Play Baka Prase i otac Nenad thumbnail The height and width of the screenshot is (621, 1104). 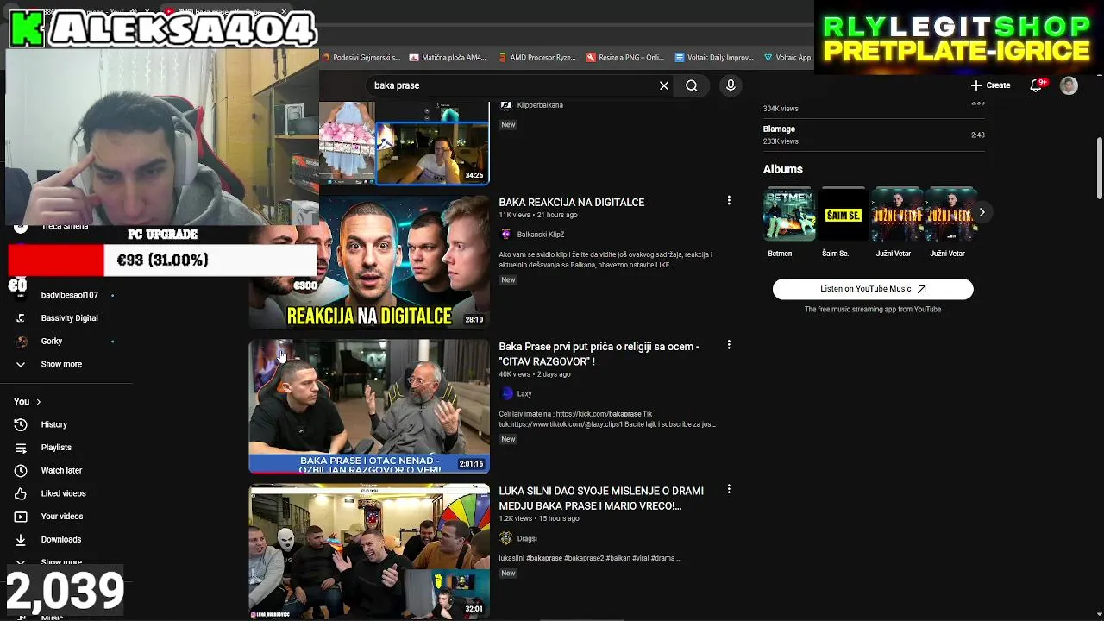[x=369, y=406]
